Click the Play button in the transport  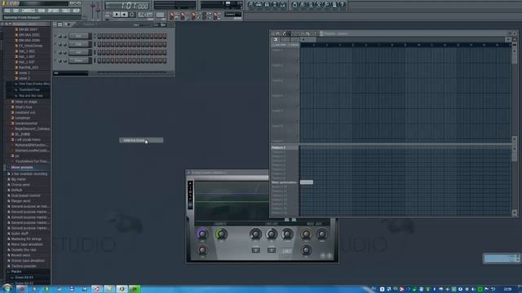[116, 15]
